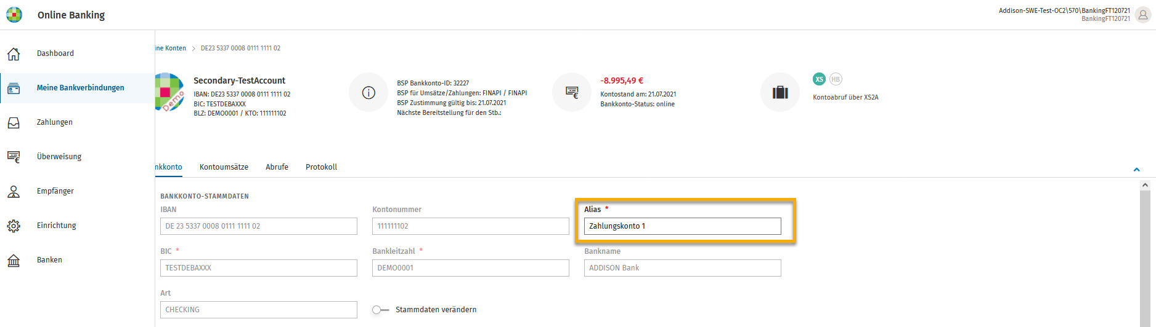
Task: Click the account balance euro icon
Action: 572,93
